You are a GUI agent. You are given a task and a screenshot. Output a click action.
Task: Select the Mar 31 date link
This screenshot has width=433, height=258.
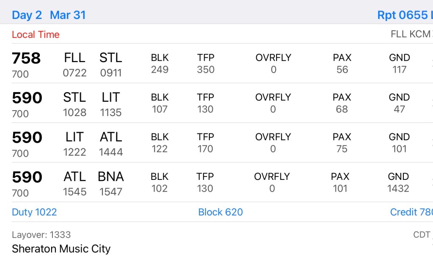click(x=68, y=15)
